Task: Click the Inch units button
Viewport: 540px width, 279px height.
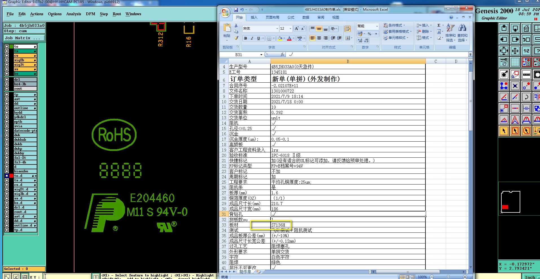Action: pyautogui.click(x=530, y=277)
